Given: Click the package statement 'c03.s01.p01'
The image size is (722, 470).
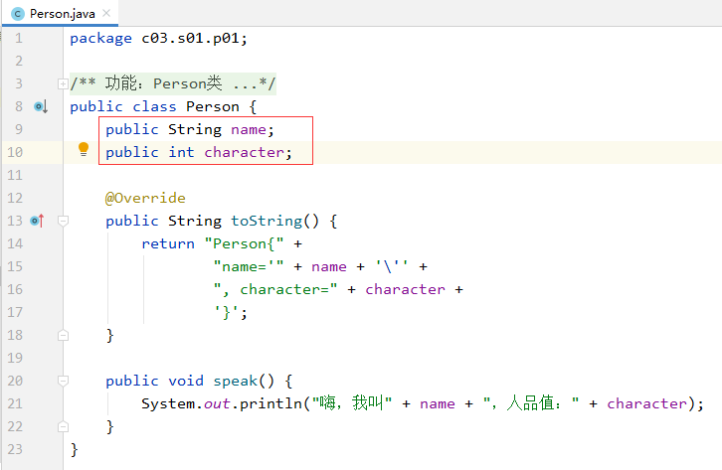Looking at the screenshot, I should tap(190, 38).
